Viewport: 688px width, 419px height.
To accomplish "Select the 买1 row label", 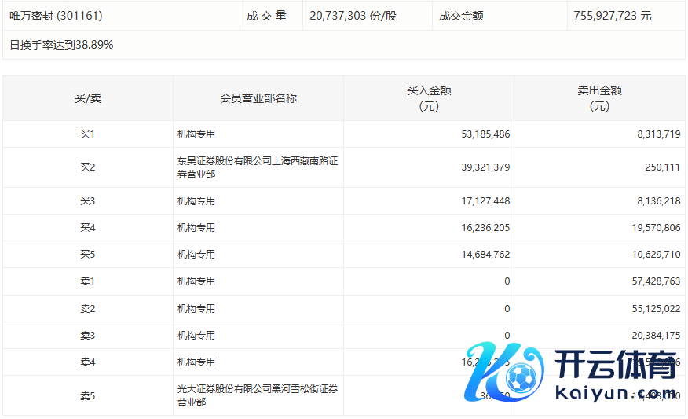I will tap(88, 134).
